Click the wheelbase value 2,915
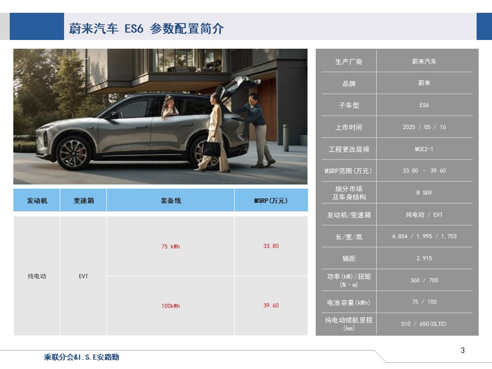 [x=424, y=258]
